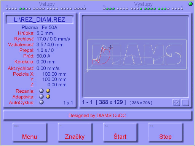The height and width of the screenshot is (146, 195).
Task: Click the Štart button
Action: (120, 132)
